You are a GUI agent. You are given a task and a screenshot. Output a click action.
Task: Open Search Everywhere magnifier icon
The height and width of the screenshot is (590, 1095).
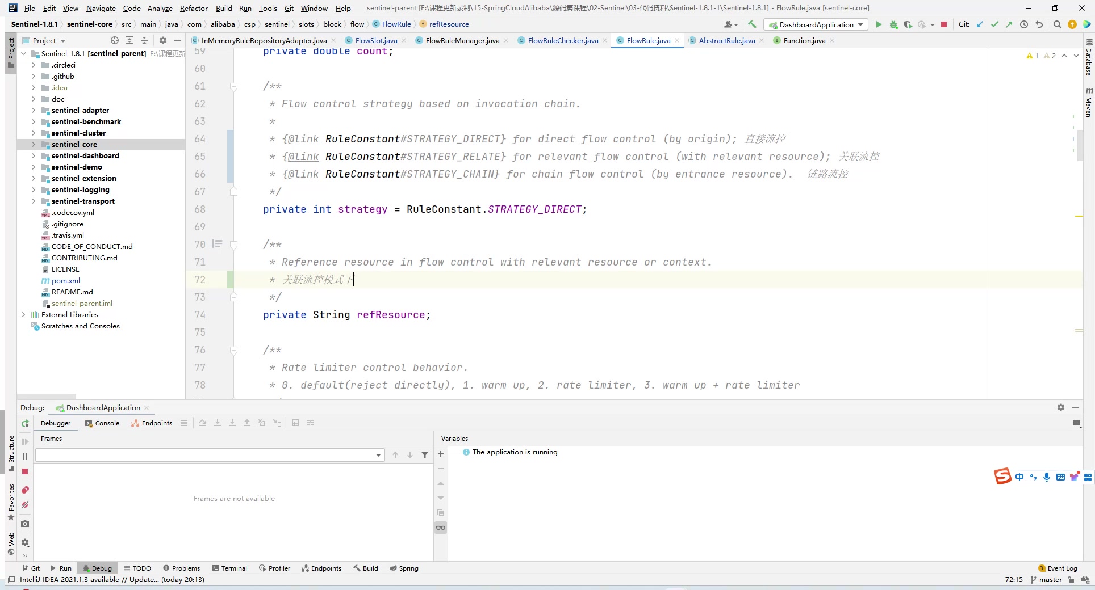[1057, 24]
